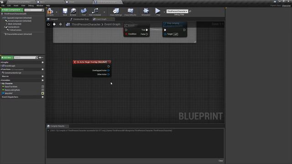Collapse the Graphs section
292x164 pixels.
(1, 62)
